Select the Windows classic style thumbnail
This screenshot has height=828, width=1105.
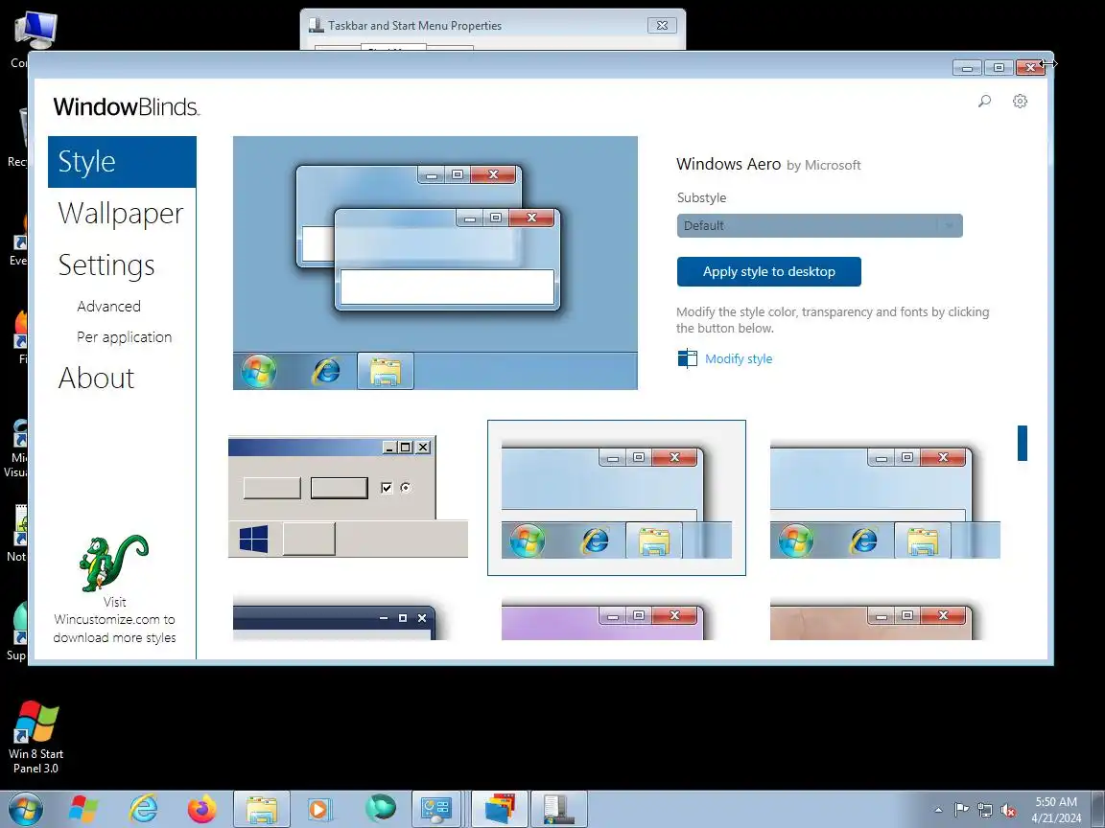[x=348, y=497]
